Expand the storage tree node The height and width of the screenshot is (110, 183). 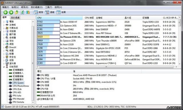(4, 41)
